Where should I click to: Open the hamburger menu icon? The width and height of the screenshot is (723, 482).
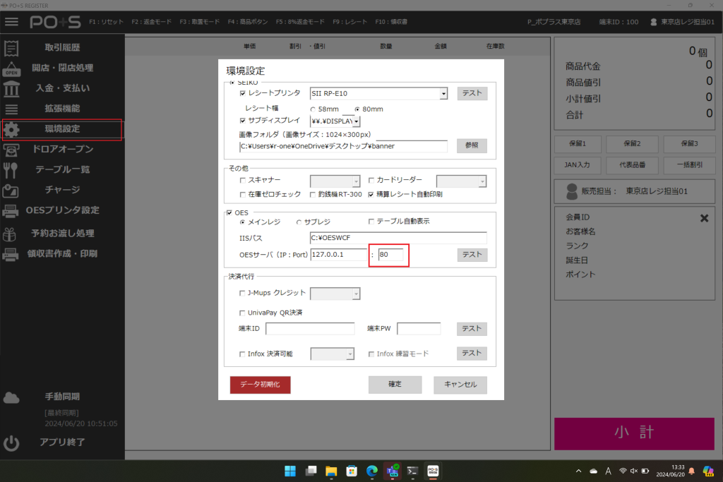(11, 22)
